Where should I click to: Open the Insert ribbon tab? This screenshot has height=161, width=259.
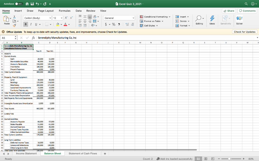[x=18, y=11]
